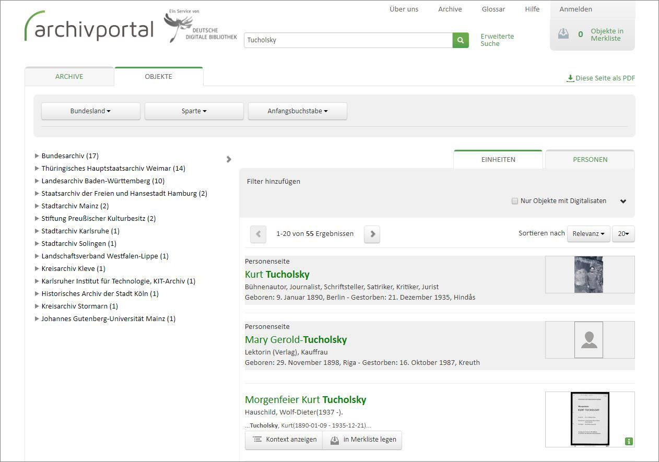Expand the Bundesarchiv tree entry
The height and width of the screenshot is (462, 659).
[x=37, y=156]
